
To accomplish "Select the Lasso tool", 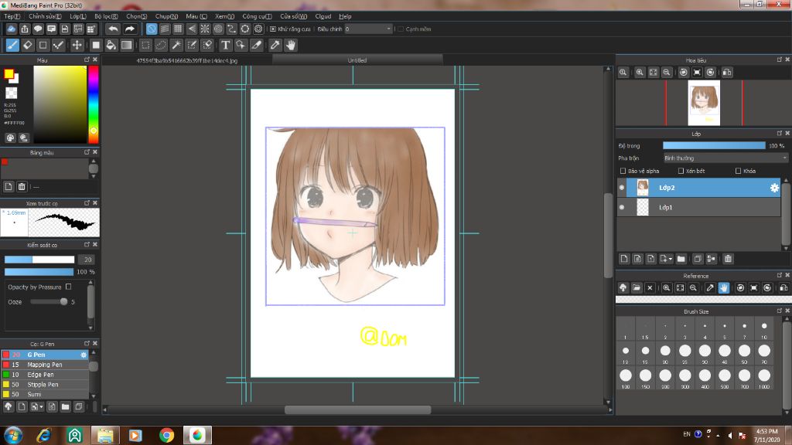I will pyautogui.click(x=161, y=46).
